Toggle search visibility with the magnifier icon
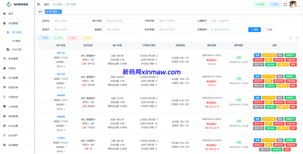303x154 pixels. [291, 38]
